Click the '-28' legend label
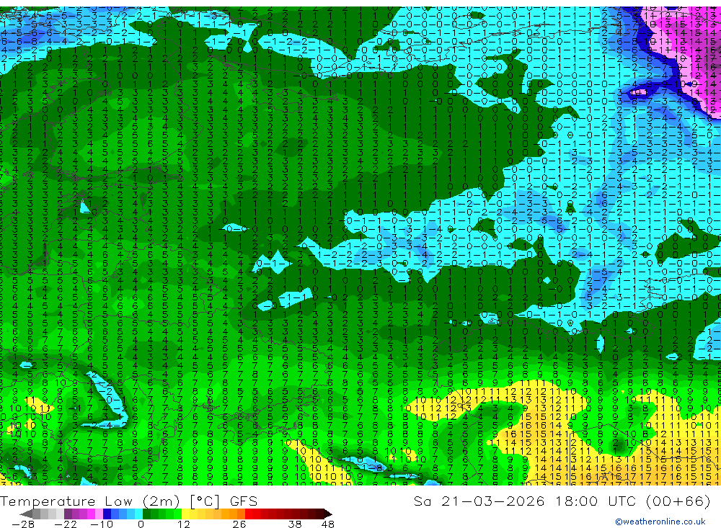Viewport: 721px width, 528px height. pyautogui.click(x=23, y=524)
